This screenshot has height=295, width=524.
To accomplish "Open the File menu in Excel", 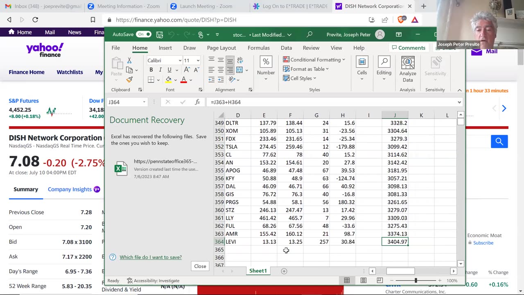I will [116, 48].
